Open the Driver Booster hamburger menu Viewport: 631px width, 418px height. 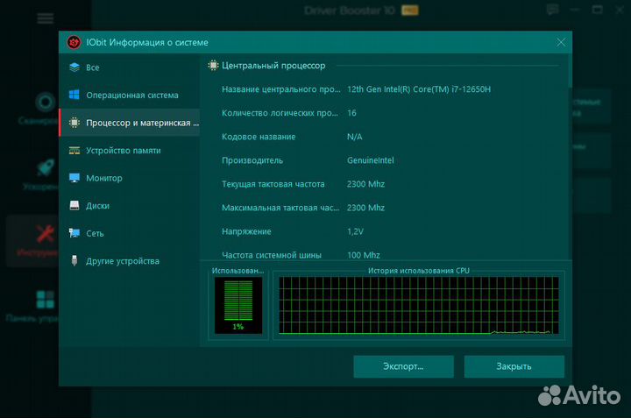point(45,18)
